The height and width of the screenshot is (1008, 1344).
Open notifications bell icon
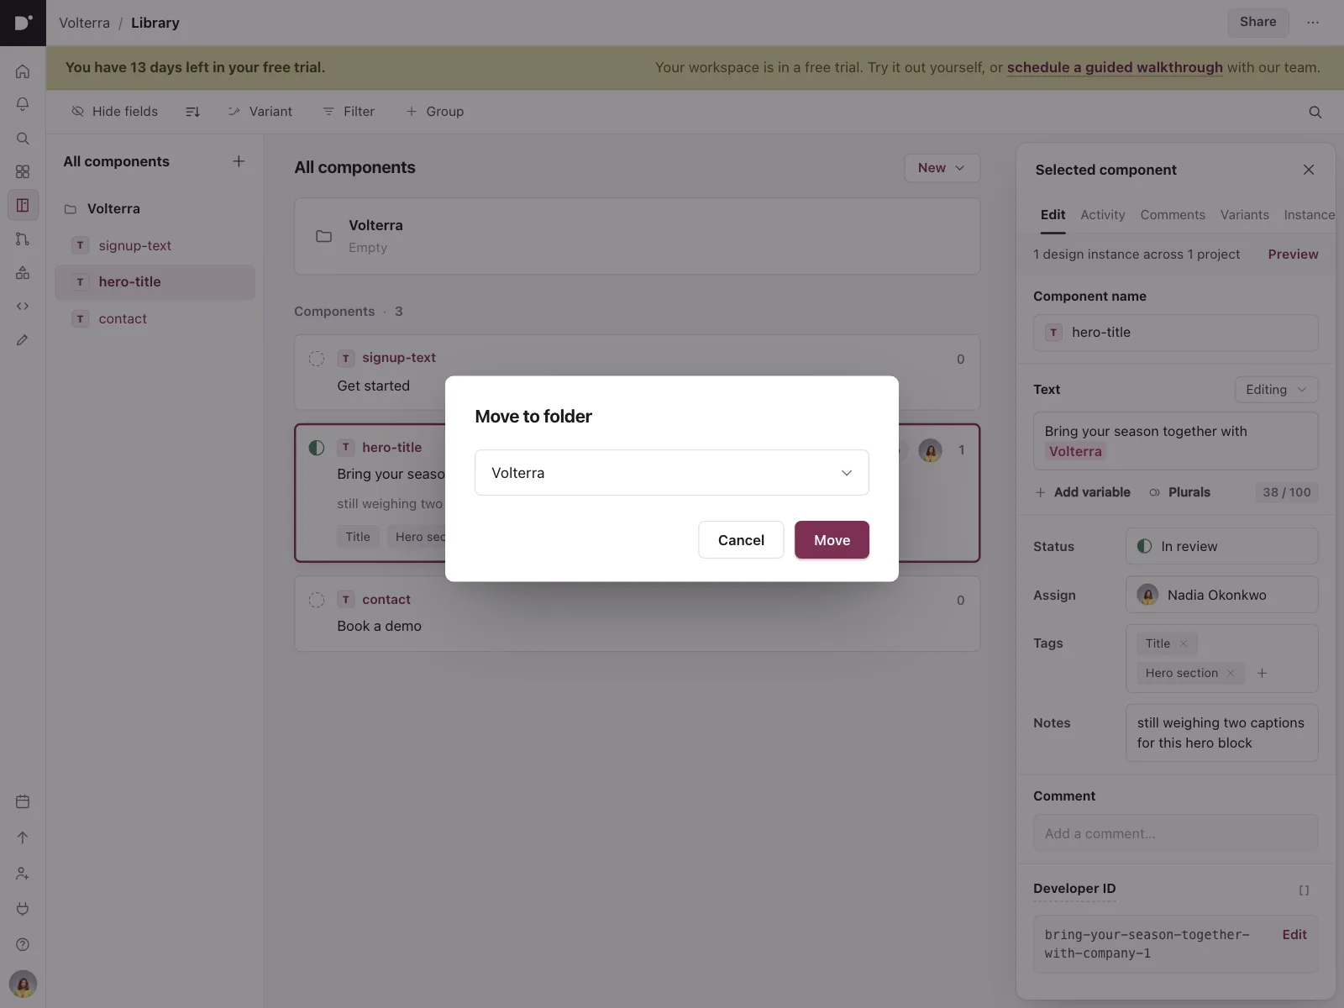pyautogui.click(x=23, y=104)
